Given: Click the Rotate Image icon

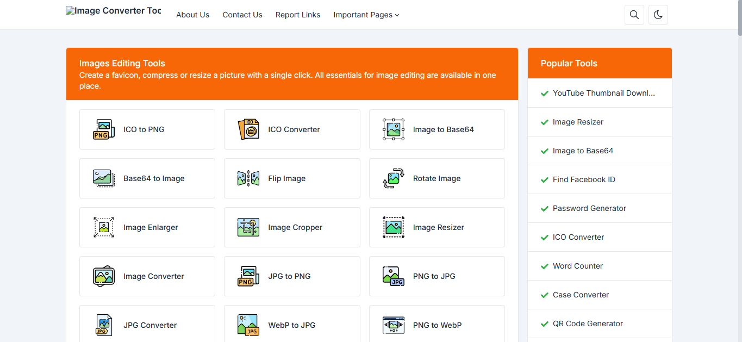Looking at the screenshot, I should pyautogui.click(x=394, y=178).
